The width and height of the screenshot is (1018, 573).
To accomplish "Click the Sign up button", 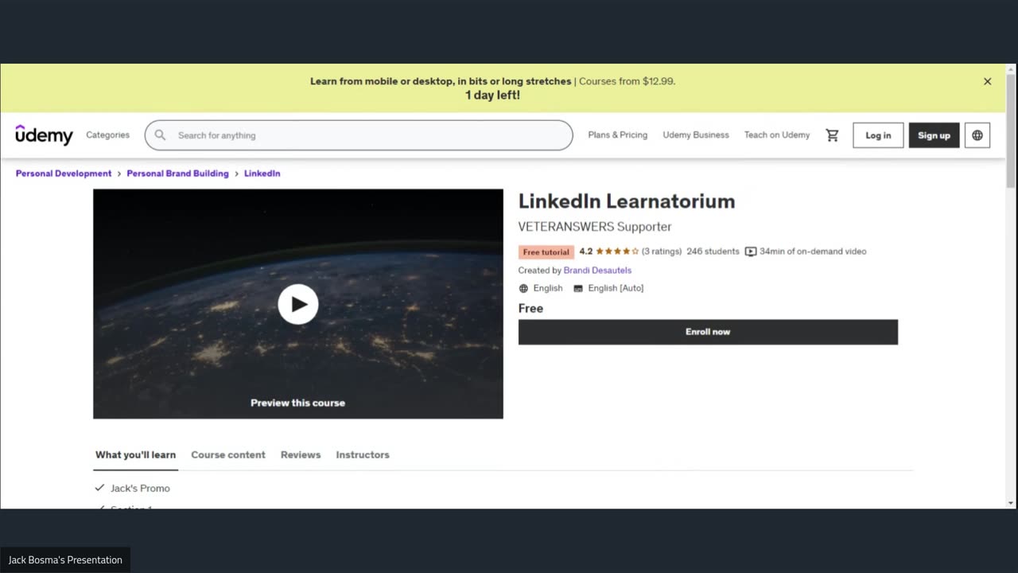I will (934, 135).
